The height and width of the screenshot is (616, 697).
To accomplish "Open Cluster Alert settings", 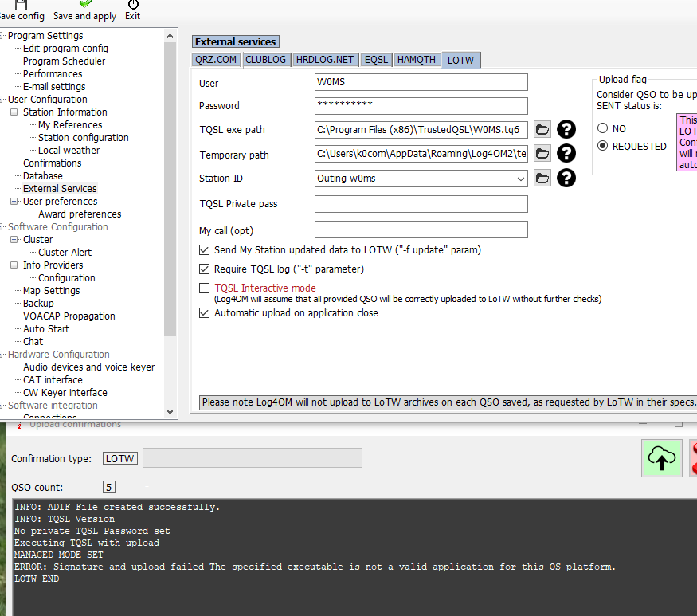I will pyautogui.click(x=65, y=253).
